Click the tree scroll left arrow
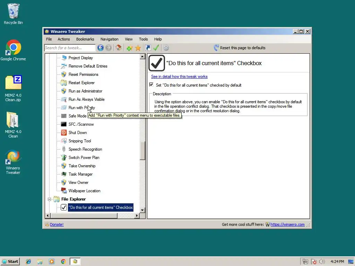Viewport: 355px width, 266px height. point(47,215)
